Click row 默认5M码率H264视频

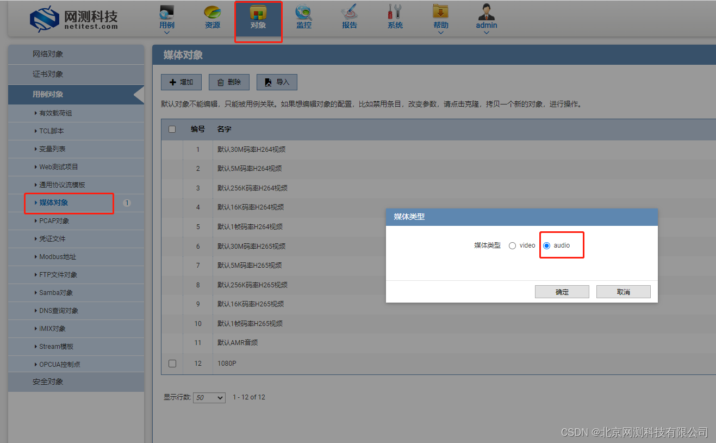(x=438, y=169)
